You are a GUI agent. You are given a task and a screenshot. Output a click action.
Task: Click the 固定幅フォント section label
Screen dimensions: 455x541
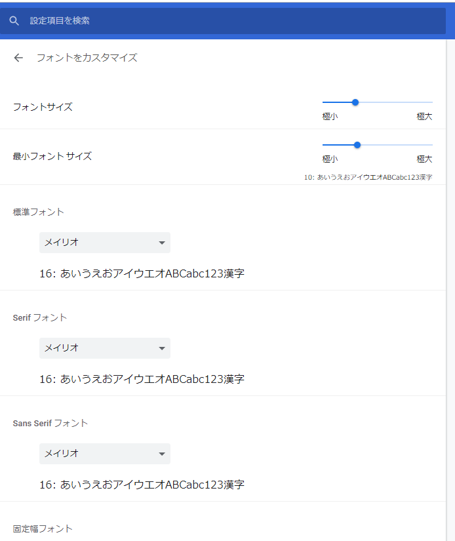tap(43, 529)
